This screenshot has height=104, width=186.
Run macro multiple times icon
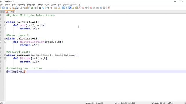101,8
